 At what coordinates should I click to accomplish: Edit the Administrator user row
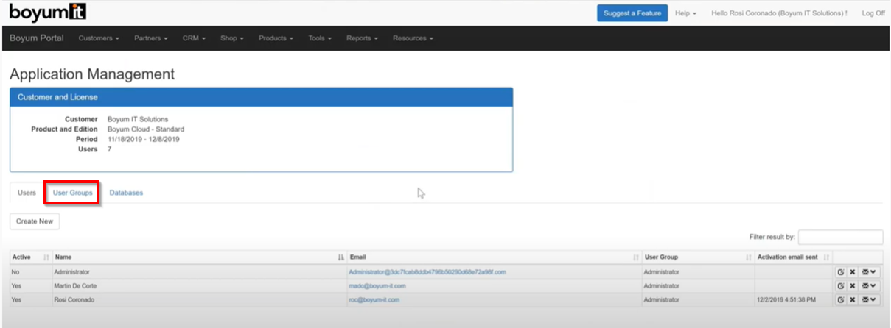coord(840,272)
